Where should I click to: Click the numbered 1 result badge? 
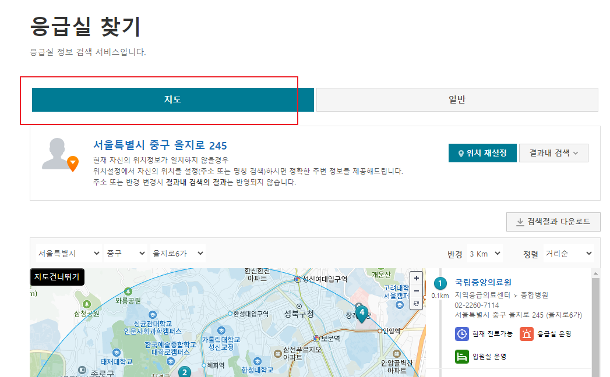point(440,283)
